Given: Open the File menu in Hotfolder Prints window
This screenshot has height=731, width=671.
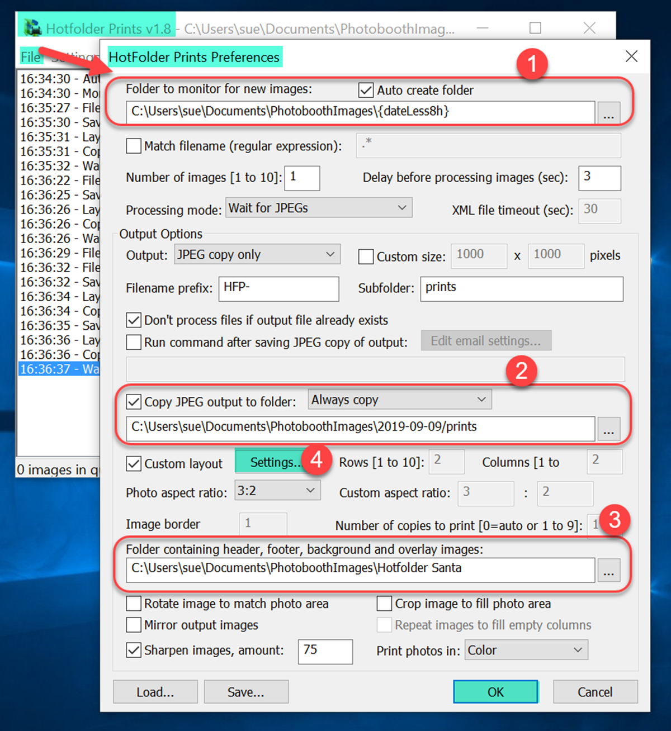Looking at the screenshot, I should pos(31,57).
